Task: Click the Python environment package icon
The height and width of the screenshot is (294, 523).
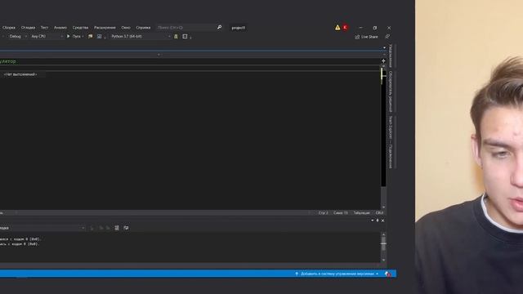Action: click(x=176, y=36)
